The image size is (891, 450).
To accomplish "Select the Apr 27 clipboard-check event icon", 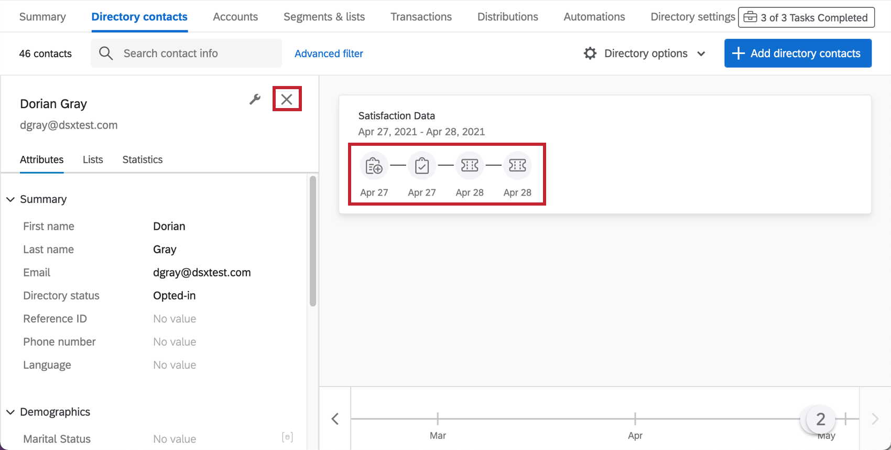I will (422, 166).
